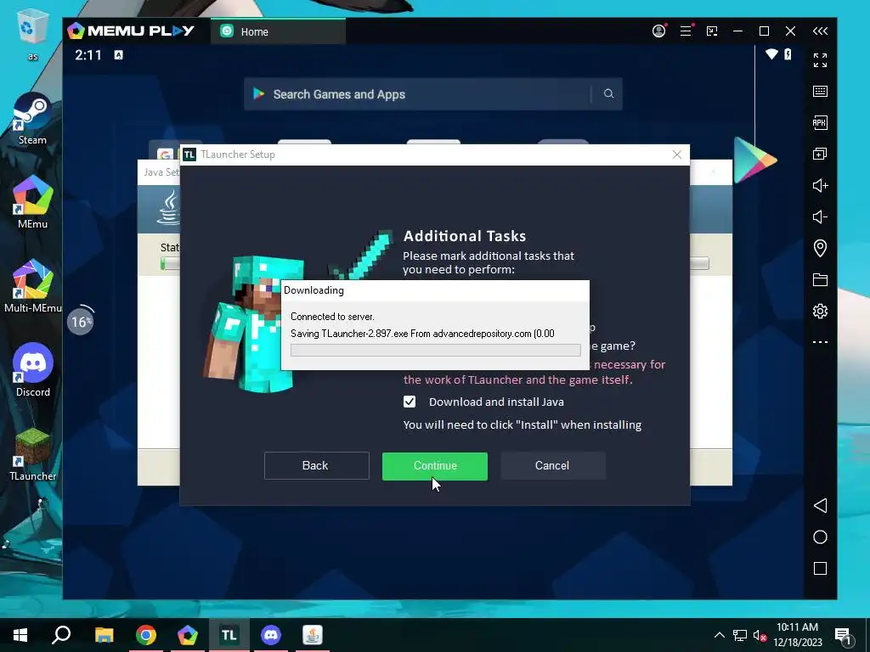Open the MEmu hamburger menu icon
870x652 pixels.
coord(686,31)
